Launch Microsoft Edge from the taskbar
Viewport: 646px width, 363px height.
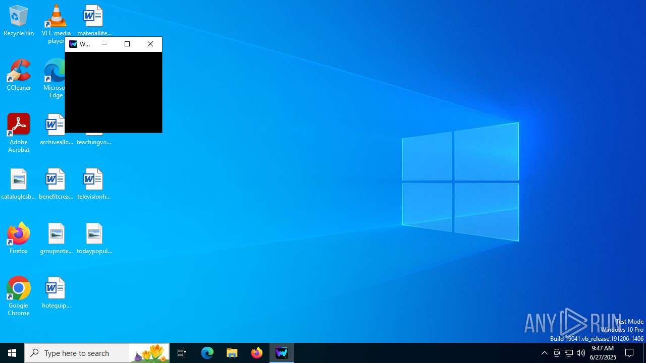207,353
